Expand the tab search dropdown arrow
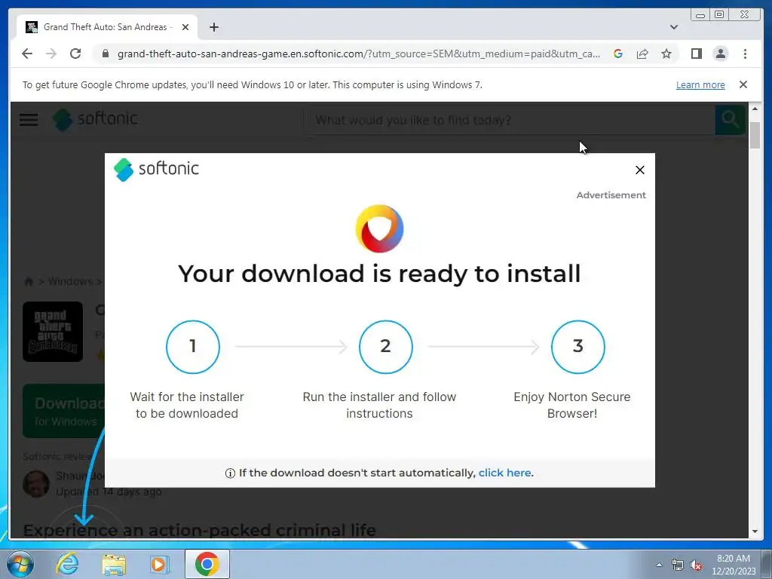Viewport: 772px width, 579px height. pos(673,27)
